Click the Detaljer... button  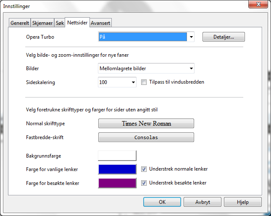[224, 37]
